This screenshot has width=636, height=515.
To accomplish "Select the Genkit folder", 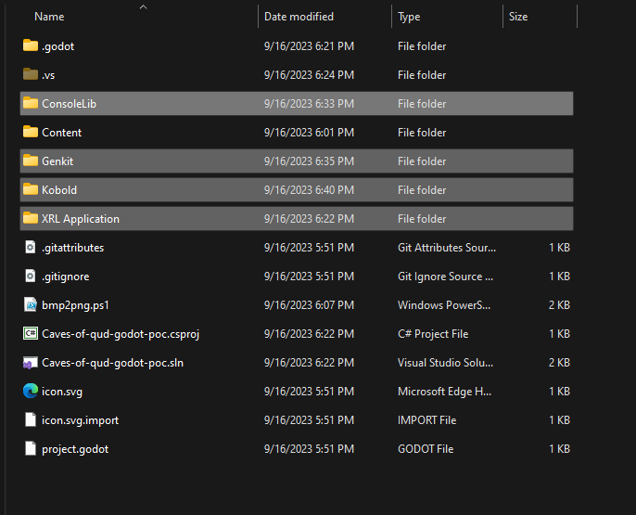I will coord(57,161).
